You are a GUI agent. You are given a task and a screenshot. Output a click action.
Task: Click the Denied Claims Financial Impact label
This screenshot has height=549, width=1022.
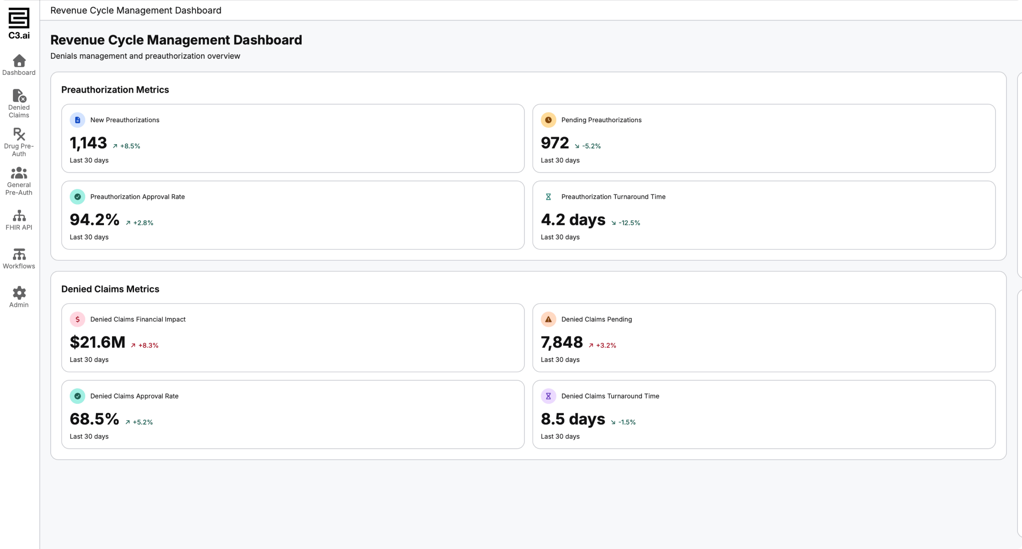[x=138, y=319]
